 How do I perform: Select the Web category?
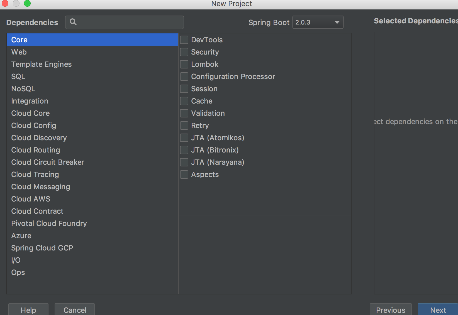pos(92,52)
